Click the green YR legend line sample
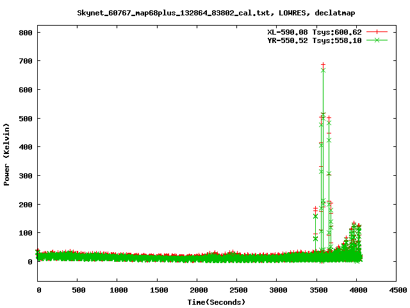This screenshot has height=308, width=410. [x=377, y=40]
